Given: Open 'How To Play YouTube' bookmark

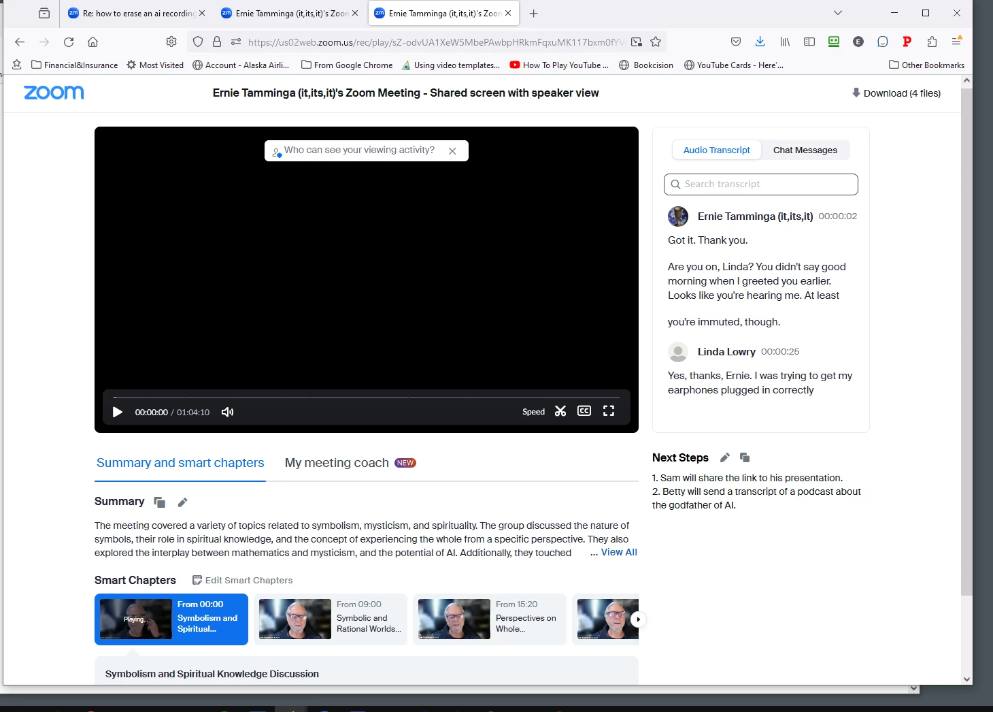Looking at the screenshot, I should (x=559, y=65).
